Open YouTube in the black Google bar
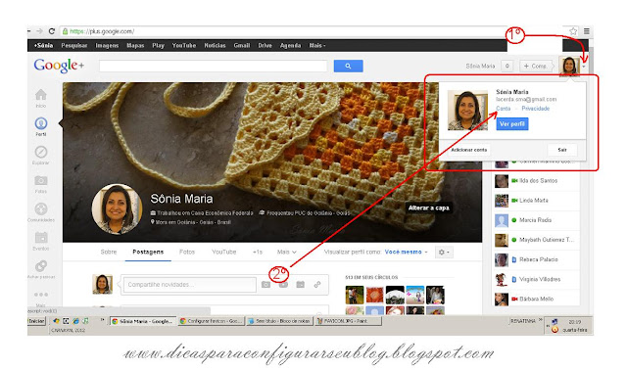The width and height of the screenshot is (627, 370). pos(184,46)
